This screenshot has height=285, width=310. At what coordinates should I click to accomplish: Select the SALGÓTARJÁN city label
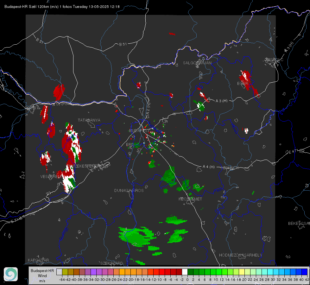tap(197, 63)
